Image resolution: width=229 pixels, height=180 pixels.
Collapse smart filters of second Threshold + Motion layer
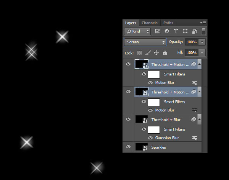click(x=199, y=92)
